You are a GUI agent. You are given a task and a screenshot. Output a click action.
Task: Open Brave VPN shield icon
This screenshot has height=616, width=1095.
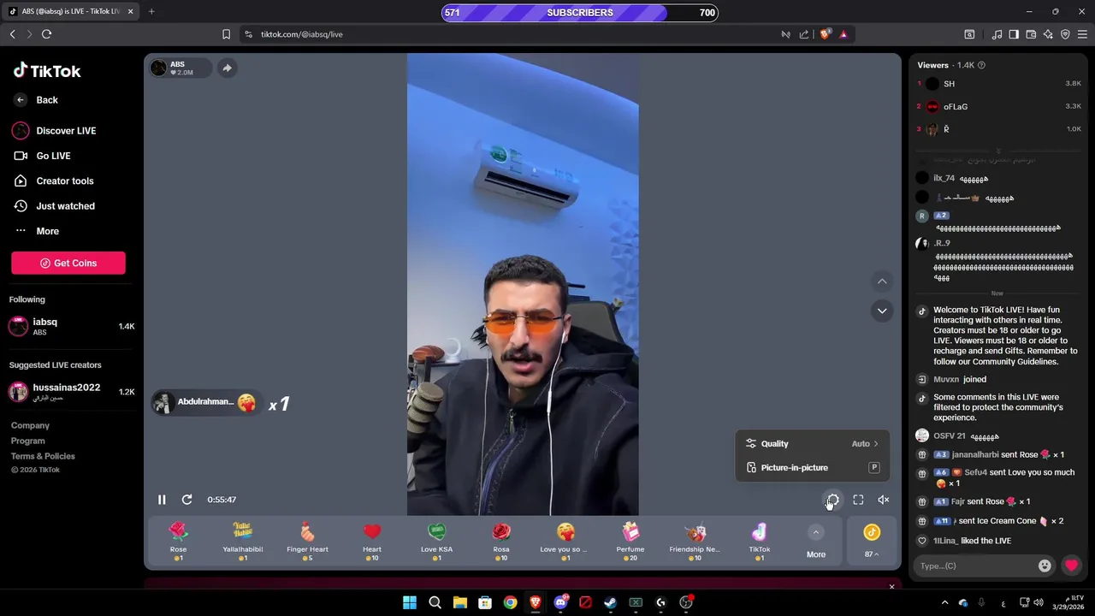coord(1065,34)
